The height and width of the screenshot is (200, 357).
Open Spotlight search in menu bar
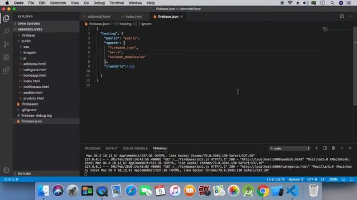pyautogui.click(x=332, y=3)
